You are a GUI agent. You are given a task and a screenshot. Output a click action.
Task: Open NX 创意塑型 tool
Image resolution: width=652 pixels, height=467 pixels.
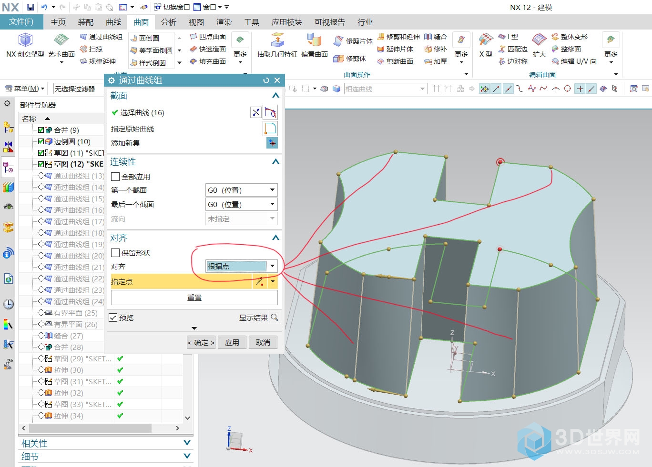tap(25, 46)
